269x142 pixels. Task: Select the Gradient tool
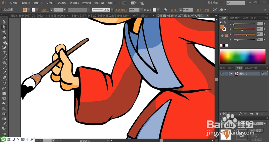(x=4, y=119)
